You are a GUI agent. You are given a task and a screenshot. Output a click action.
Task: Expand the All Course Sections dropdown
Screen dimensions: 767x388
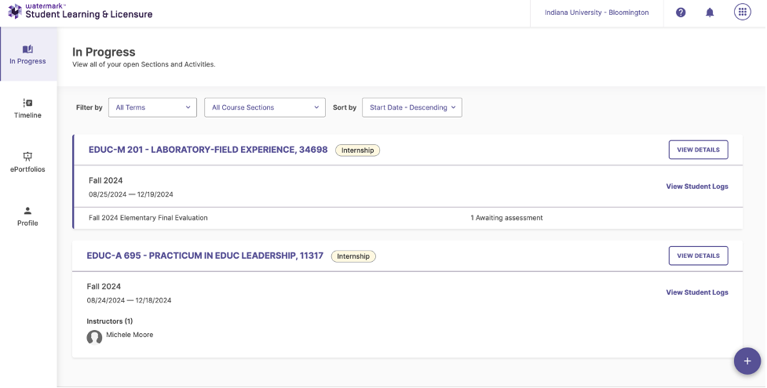tap(265, 107)
